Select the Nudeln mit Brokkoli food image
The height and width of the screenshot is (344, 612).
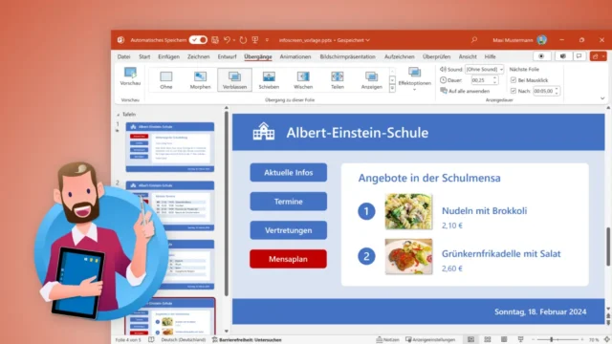pos(408,211)
